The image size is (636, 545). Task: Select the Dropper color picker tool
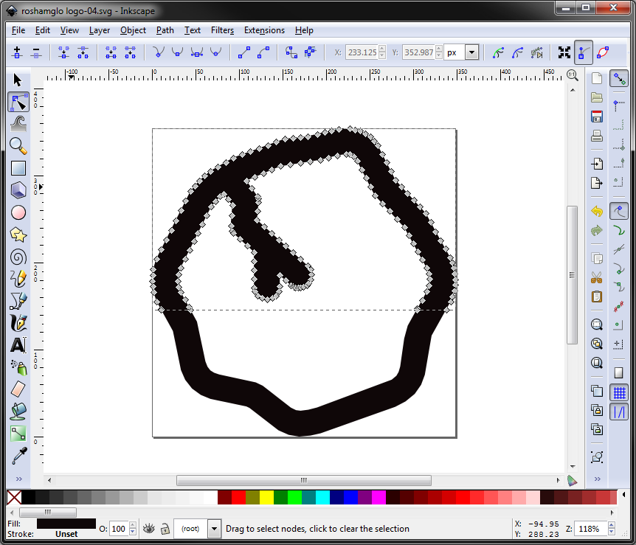coord(18,456)
